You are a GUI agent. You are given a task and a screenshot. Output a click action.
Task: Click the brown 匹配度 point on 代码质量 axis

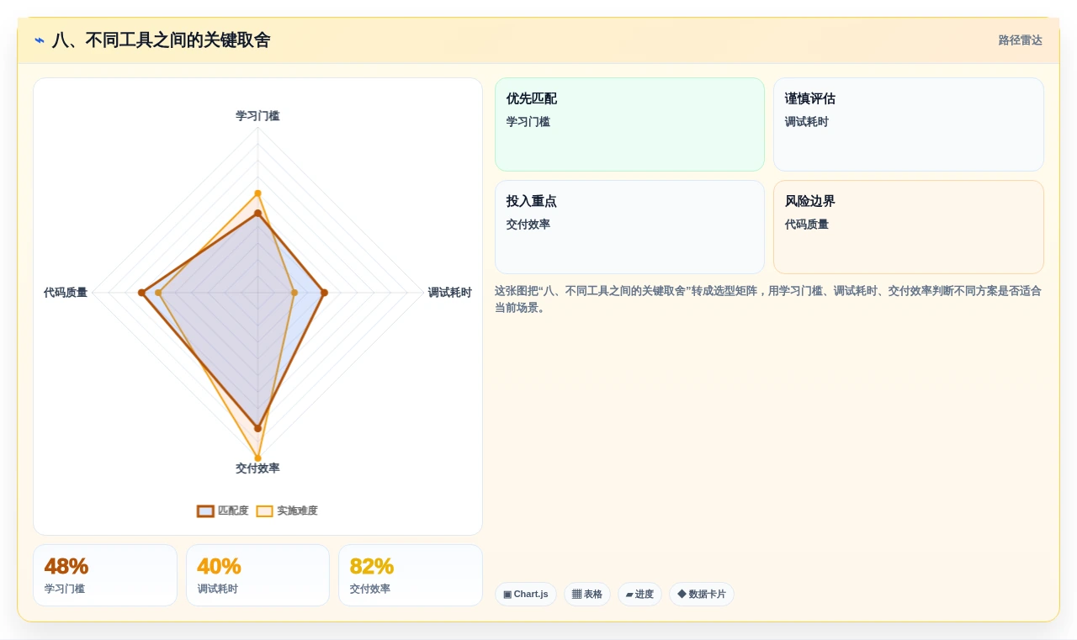(141, 293)
